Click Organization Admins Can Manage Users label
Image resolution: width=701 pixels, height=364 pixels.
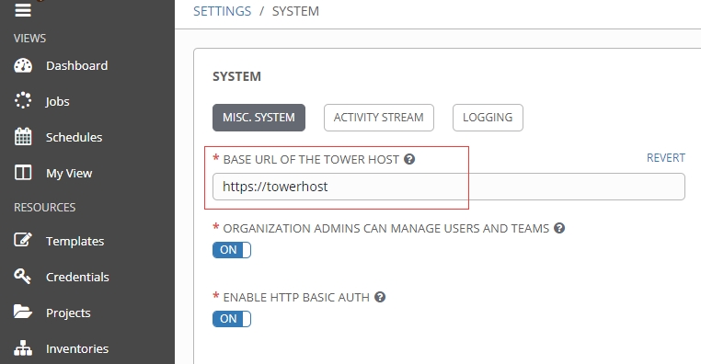pos(386,229)
